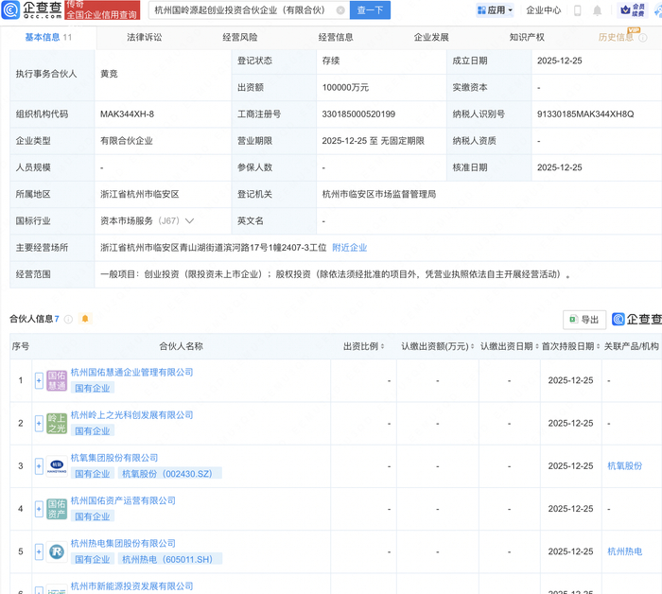Screen dimensions: 662x594
Task: Click the orange bell beside 合伙人信息
Action: click(x=85, y=319)
